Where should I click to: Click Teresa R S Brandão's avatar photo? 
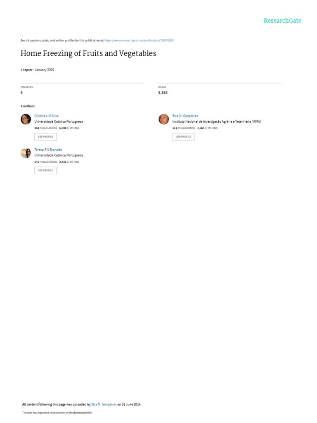[x=26, y=153]
